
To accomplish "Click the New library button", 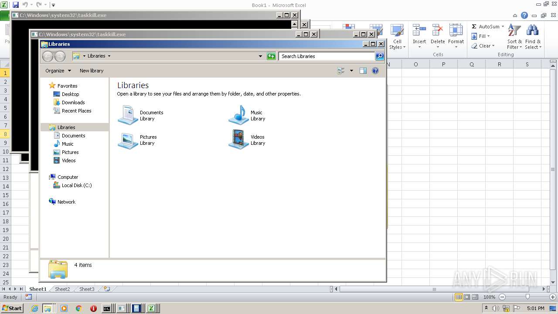I will (x=92, y=71).
